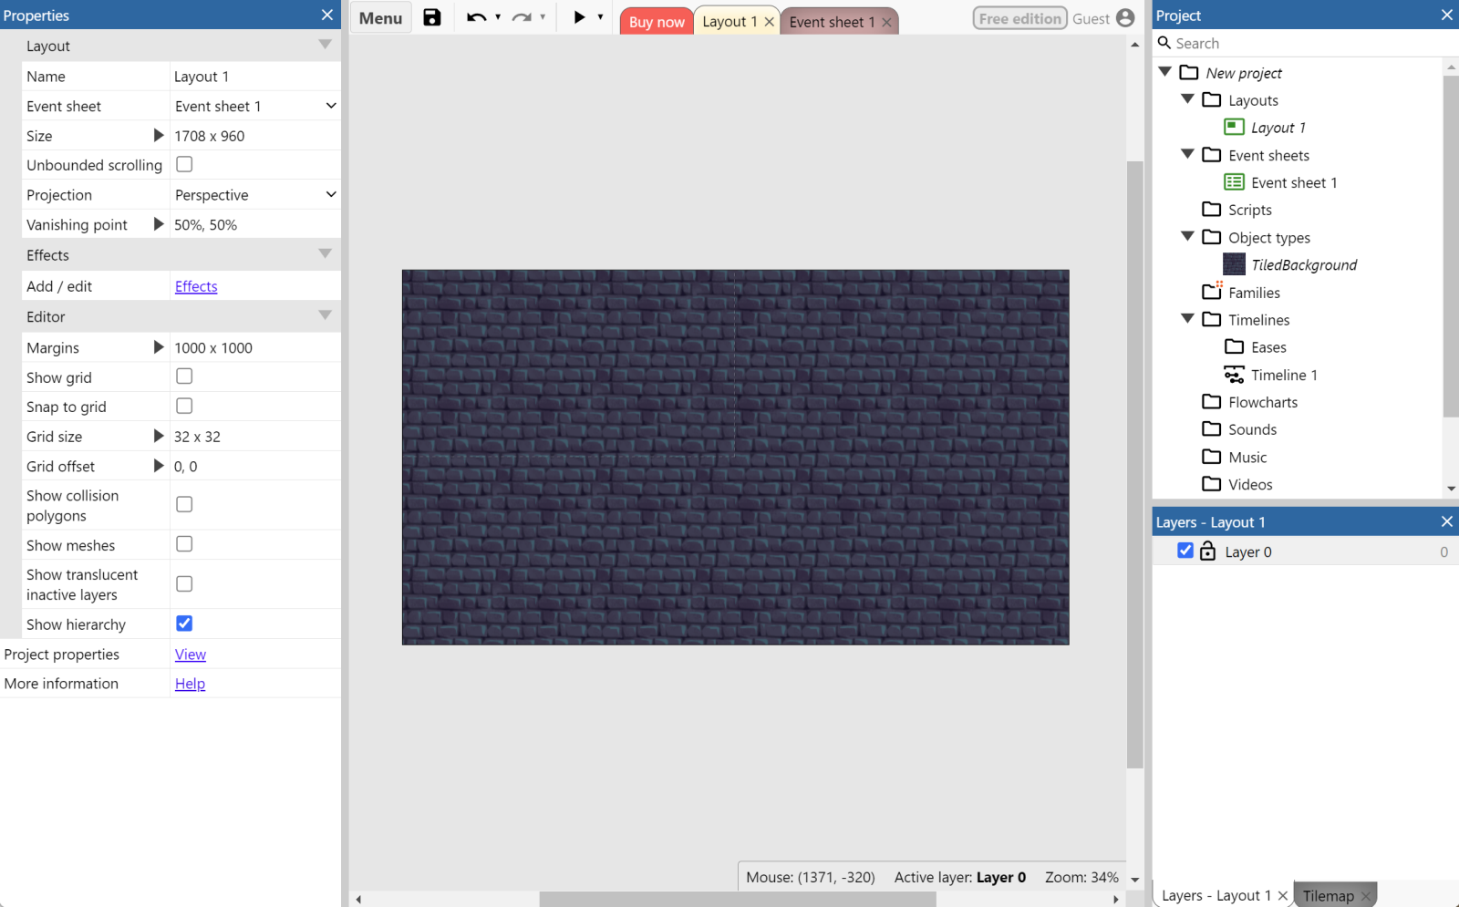1459x907 pixels.
Task: Preview the project with the play icon
Action: coord(579,17)
